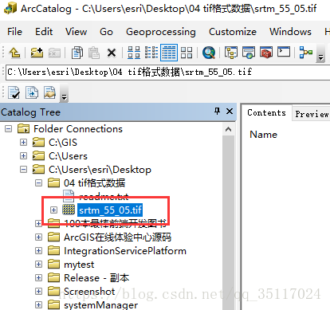Collapse C:\Users\esri\Desktop folder
The height and width of the screenshot is (310, 330).
pyautogui.click(x=23, y=170)
